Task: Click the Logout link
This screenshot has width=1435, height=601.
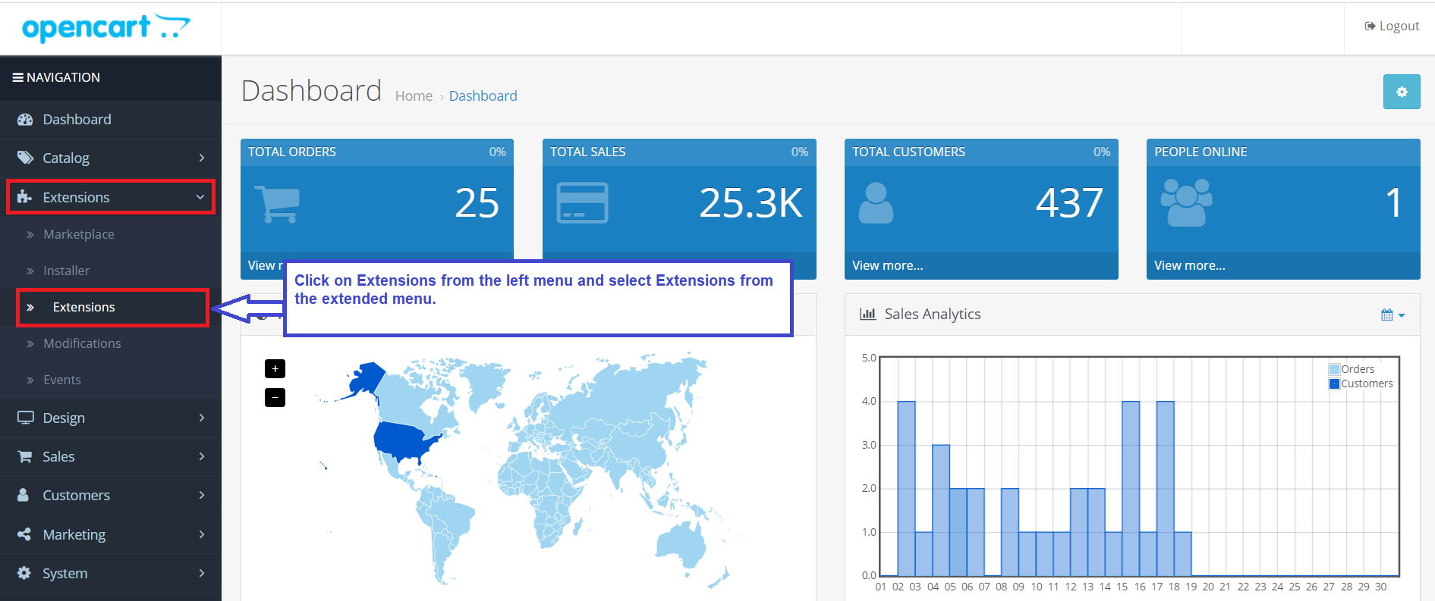Action: tap(1392, 27)
